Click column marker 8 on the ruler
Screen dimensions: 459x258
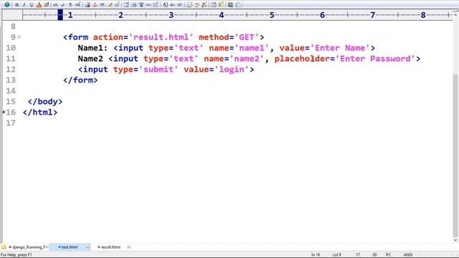click(423, 15)
